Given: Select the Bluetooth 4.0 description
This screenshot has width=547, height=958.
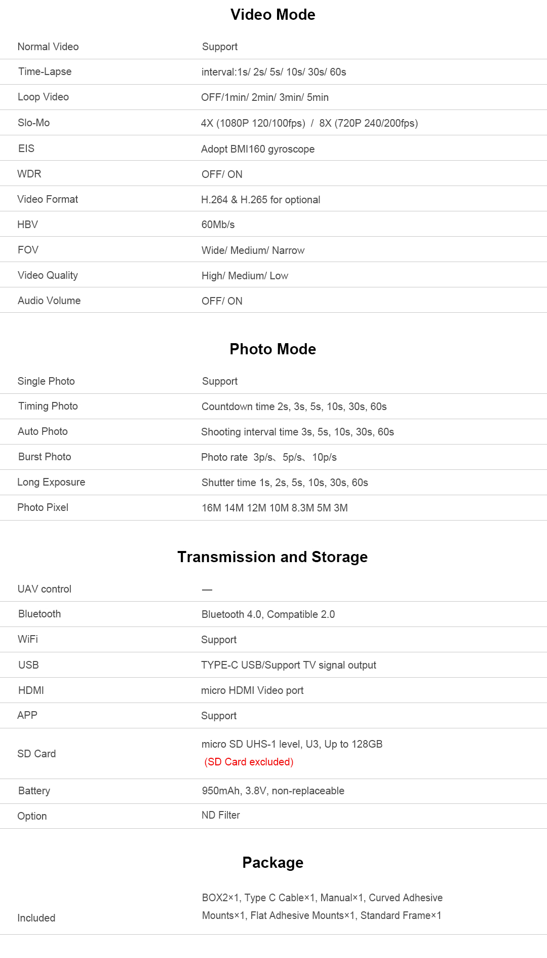Looking at the screenshot, I should [268, 614].
